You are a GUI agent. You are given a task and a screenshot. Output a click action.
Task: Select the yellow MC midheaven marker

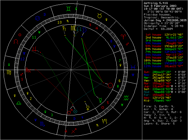(73, 28)
